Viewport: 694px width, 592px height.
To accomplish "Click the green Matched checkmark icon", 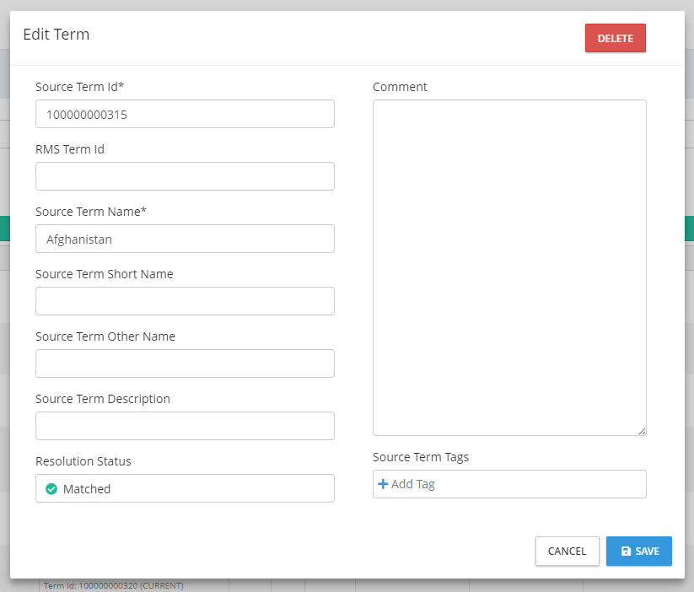I will click(51, 489).
